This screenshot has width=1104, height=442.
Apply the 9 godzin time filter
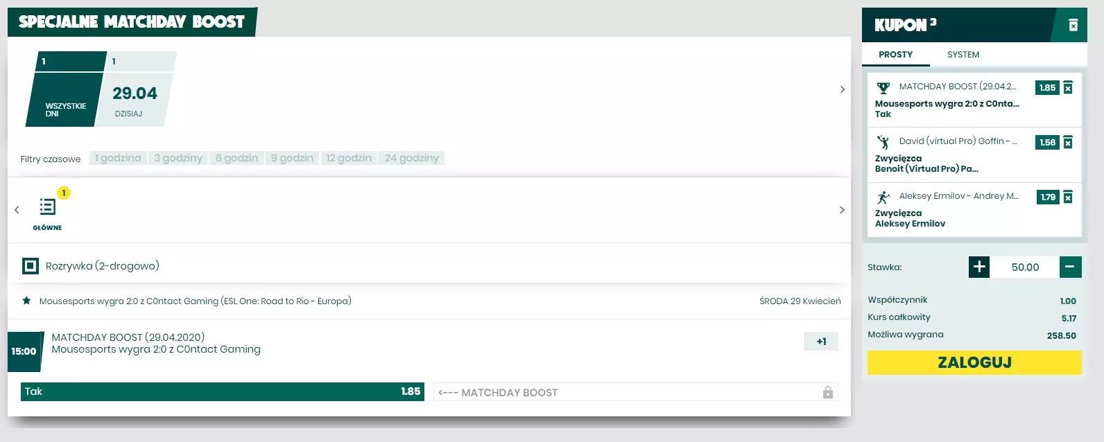[292, 158]
